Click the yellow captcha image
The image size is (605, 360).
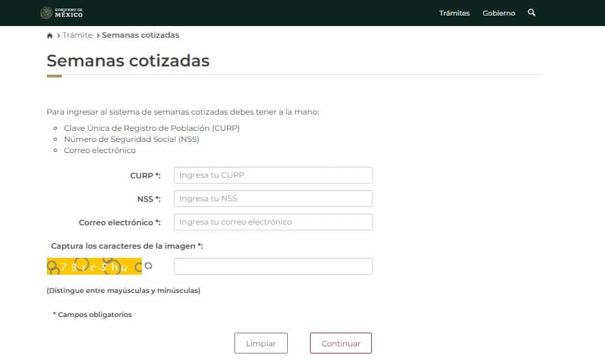pyautogui.click(x=94, y=266)
